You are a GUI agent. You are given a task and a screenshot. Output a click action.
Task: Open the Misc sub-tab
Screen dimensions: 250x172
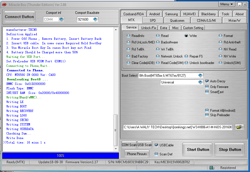(x=175, y=28)
